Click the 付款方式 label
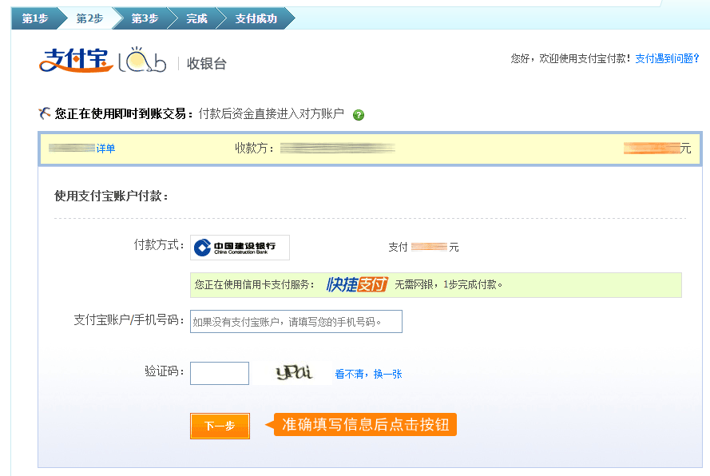The width and height of the screenshot is (710, 476). (x=159, y=245)
